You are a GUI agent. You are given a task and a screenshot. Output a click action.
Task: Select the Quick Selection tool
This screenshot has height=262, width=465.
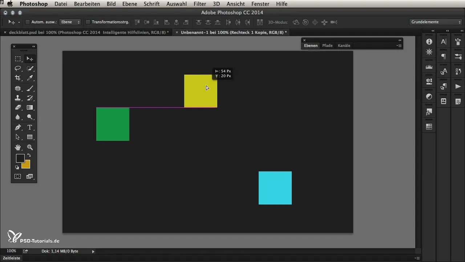point(30,68)
